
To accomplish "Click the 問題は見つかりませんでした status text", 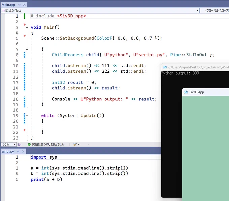I will coord(48,144).
